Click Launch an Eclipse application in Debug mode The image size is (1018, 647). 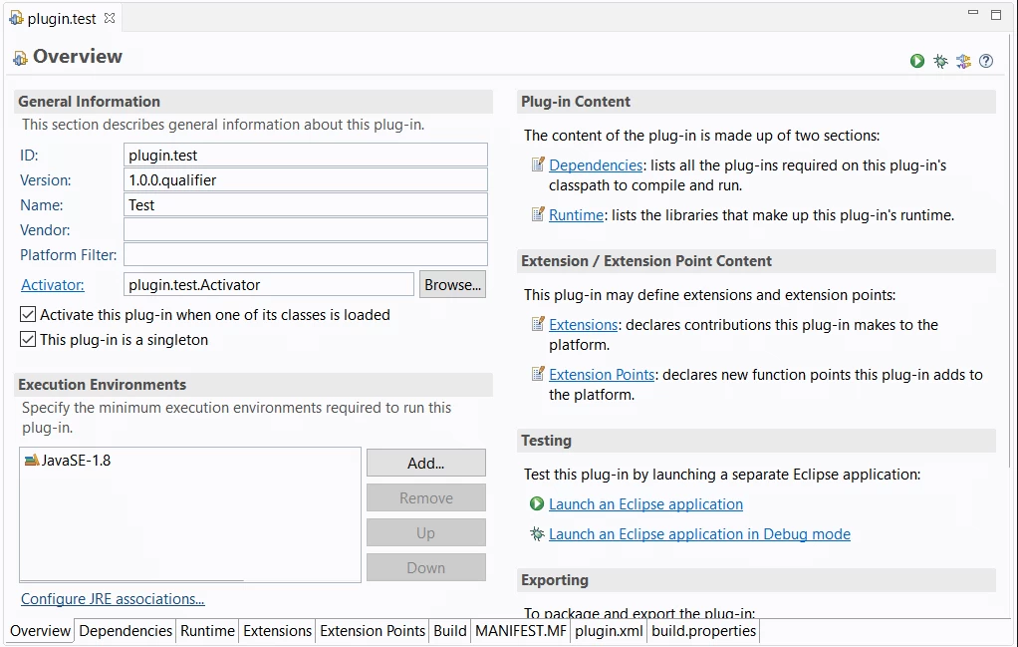(x=699, y=534)
